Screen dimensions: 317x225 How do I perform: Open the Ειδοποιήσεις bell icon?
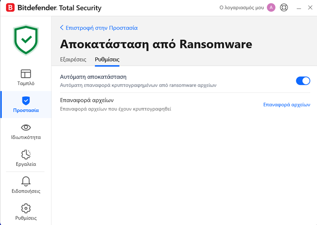point(26,182)
